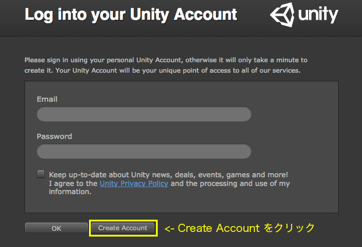Click the word "information." under the checkbox
Screen dimensions: 362x247
[70, 192]
